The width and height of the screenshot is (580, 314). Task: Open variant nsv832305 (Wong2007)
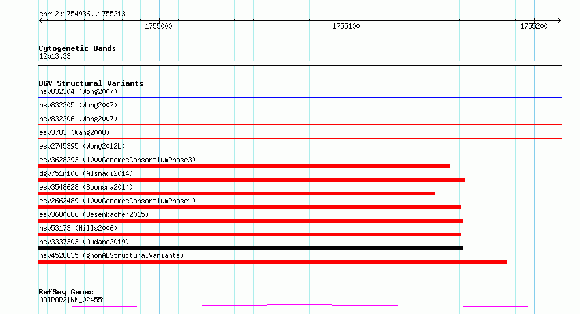78,105
